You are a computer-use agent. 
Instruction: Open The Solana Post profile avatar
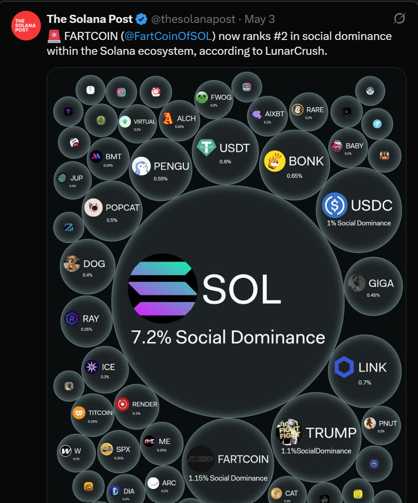[26, 26]
